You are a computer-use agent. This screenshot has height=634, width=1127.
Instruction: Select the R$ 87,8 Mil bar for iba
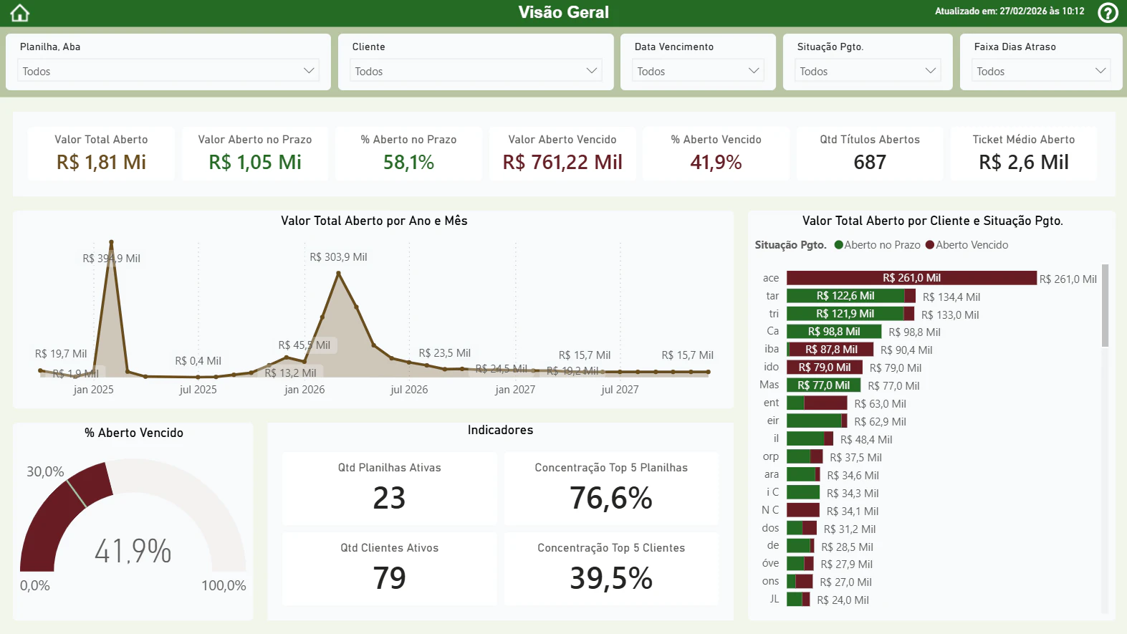coord(831,350)
